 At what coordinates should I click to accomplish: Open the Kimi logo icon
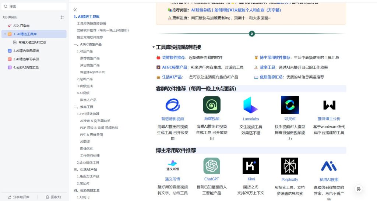tap(250, 166)
